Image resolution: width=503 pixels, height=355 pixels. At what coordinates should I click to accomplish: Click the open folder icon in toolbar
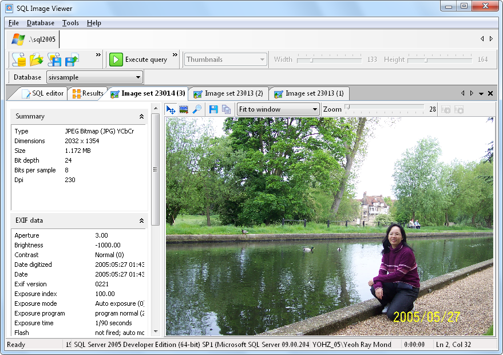(37, 59)
